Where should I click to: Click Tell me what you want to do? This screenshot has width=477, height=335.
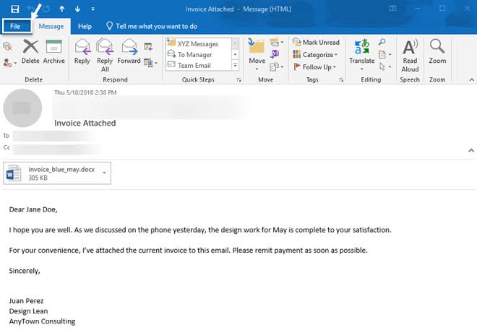[152, 26]
